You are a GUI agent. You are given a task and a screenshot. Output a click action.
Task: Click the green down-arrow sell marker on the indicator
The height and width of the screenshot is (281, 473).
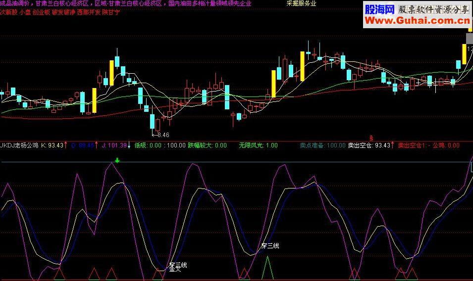(117, 160)
